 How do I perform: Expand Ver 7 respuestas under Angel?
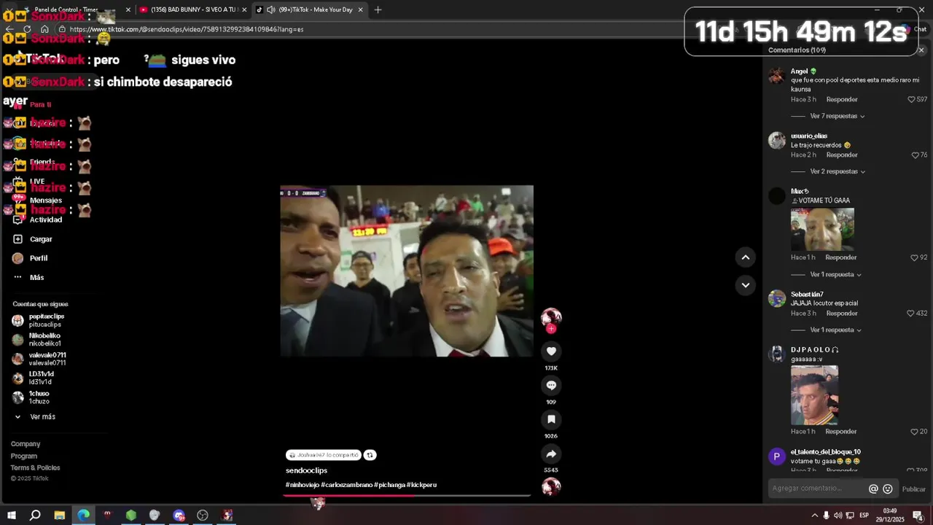(x=838, y=116)
